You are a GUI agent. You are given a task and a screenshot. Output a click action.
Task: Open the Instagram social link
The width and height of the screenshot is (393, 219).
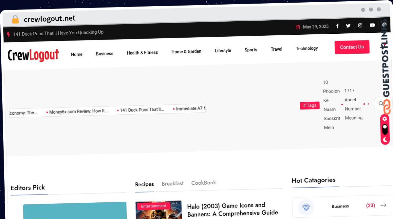tap(360, 25)
